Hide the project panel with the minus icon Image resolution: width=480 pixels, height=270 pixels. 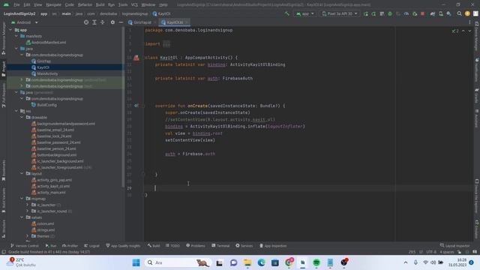(121, 22)
